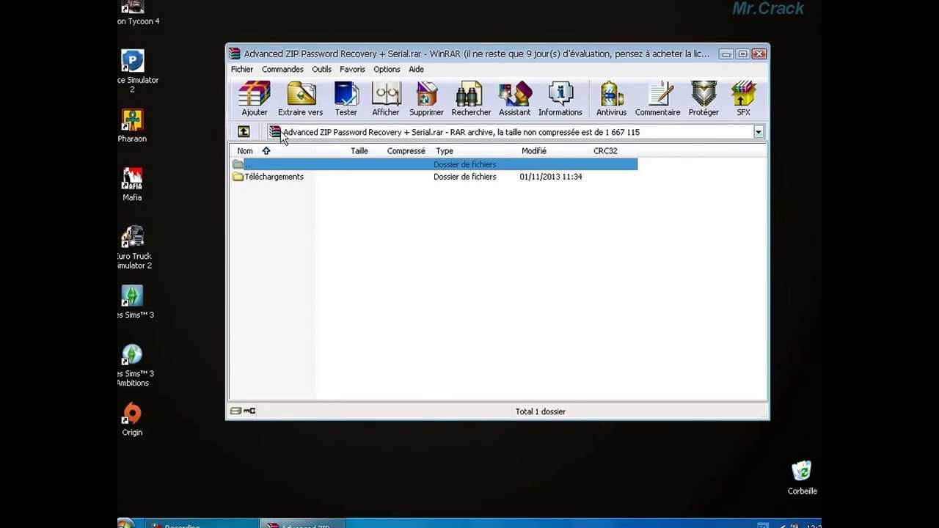Screen dimensions: 939x528
Task: Select the Les Sims 3 Ambitions shortcut
Action: coord(134,365)
